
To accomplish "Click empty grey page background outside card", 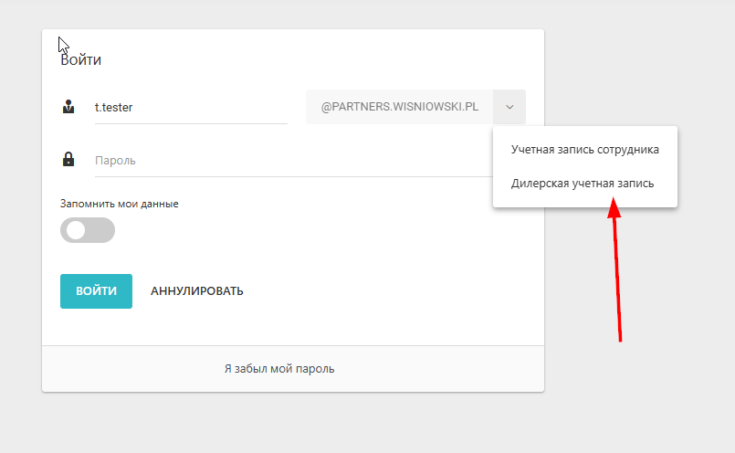I will pyautogui.click(x=639, y=402).
